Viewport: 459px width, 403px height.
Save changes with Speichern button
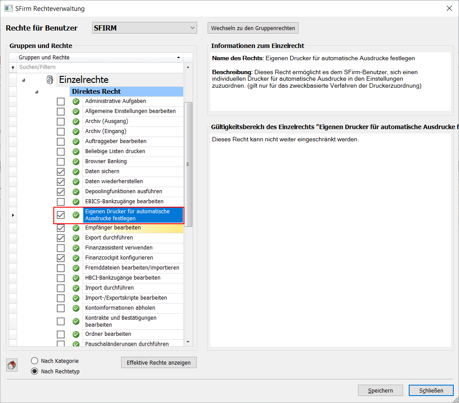point(380,390)
